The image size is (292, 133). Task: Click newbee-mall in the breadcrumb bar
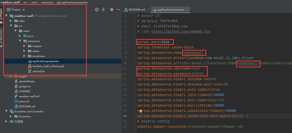pyautogui.click(x=10, y=3)
